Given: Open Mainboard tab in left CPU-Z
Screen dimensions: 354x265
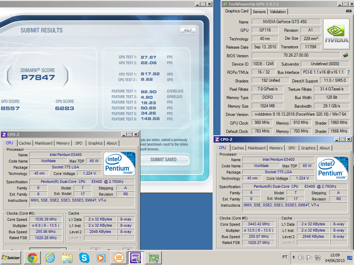Looking at the screenshot, I should 44,143.
